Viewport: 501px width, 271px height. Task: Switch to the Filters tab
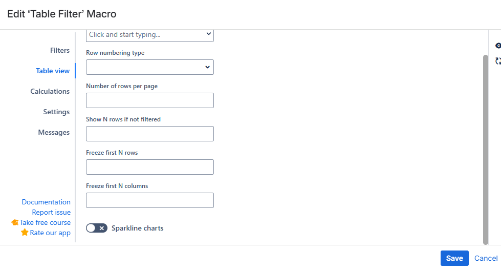point(60,50)
